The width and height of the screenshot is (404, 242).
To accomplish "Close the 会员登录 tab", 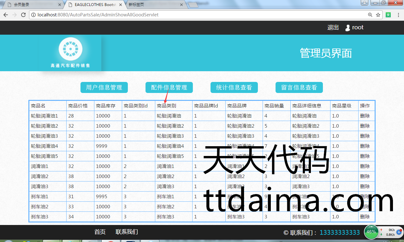I will (60, 5).
